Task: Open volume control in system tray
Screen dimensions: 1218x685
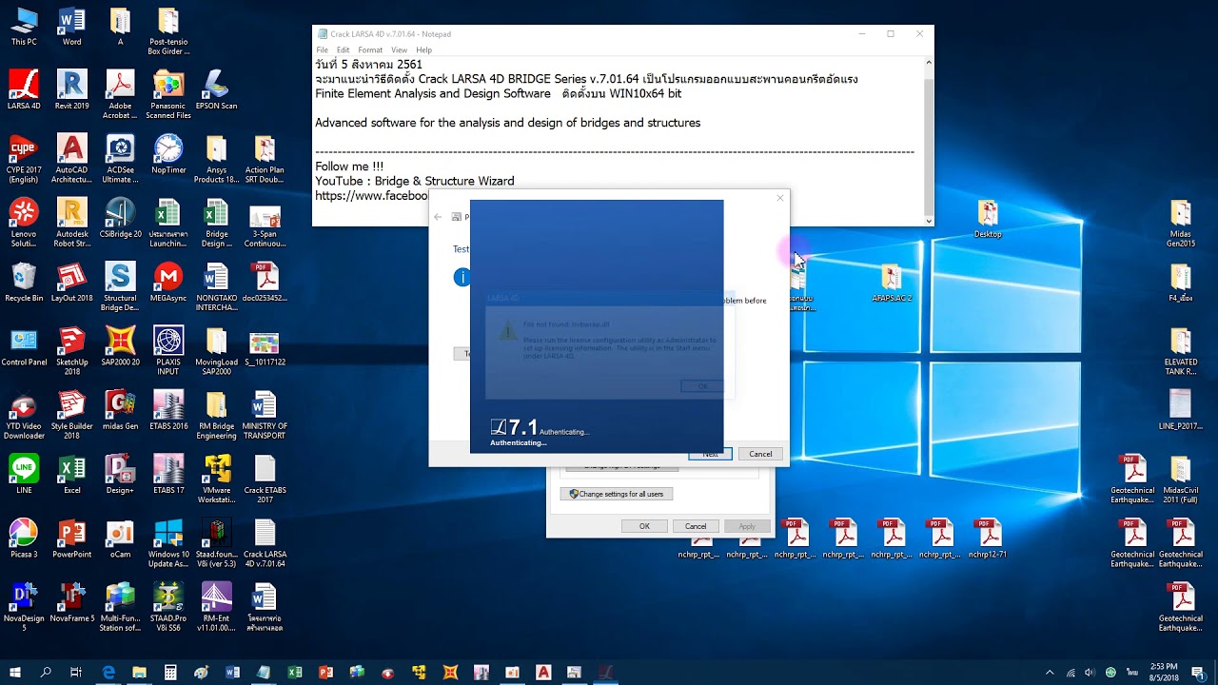Action: (1090, 672)
